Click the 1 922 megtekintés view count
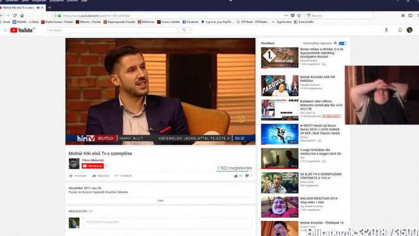The image size is (419, 236). (x=234, y=168)
